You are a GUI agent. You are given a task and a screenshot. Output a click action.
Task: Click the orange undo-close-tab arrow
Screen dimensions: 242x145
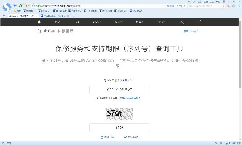click(x=25, y=6)
